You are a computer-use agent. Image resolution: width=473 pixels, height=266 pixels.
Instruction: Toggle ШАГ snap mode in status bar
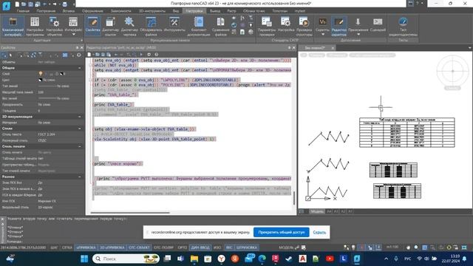(x=54, y=248)
